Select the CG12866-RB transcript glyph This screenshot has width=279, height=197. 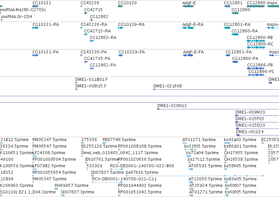pos(256,41)
